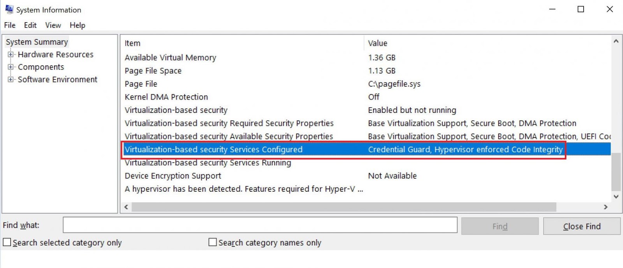
Task: Click the Find button
Action: coord(500,226)
